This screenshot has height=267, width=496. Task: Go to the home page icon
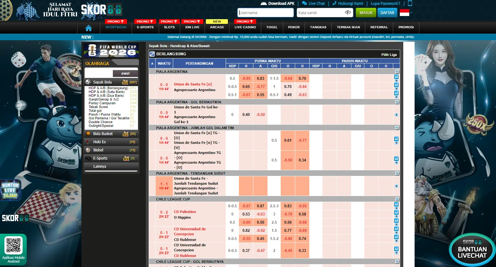(89, 28)
